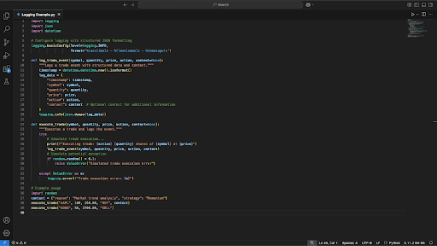The height and width of the screenshot is (246, 437).
Task: Click the logging.basicConfig call on line 6
Action: [69, 45]
